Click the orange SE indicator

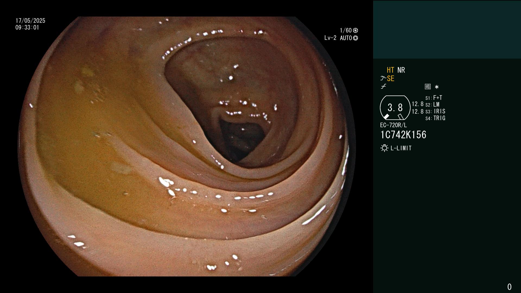(390, 78)
